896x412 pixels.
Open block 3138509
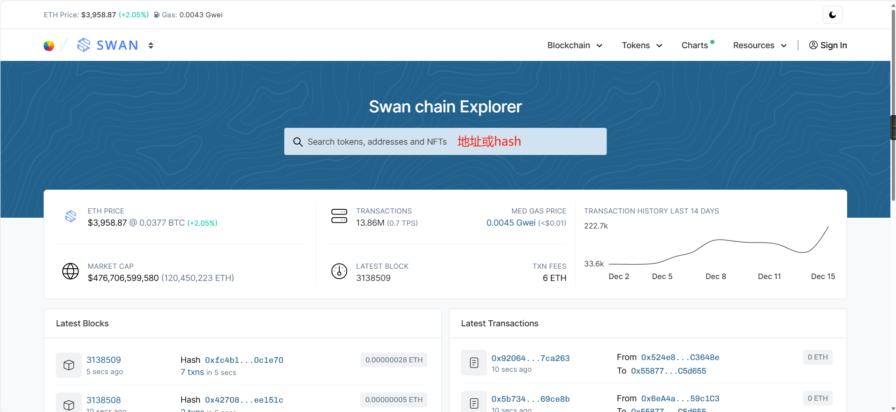[x=104, y=360]
